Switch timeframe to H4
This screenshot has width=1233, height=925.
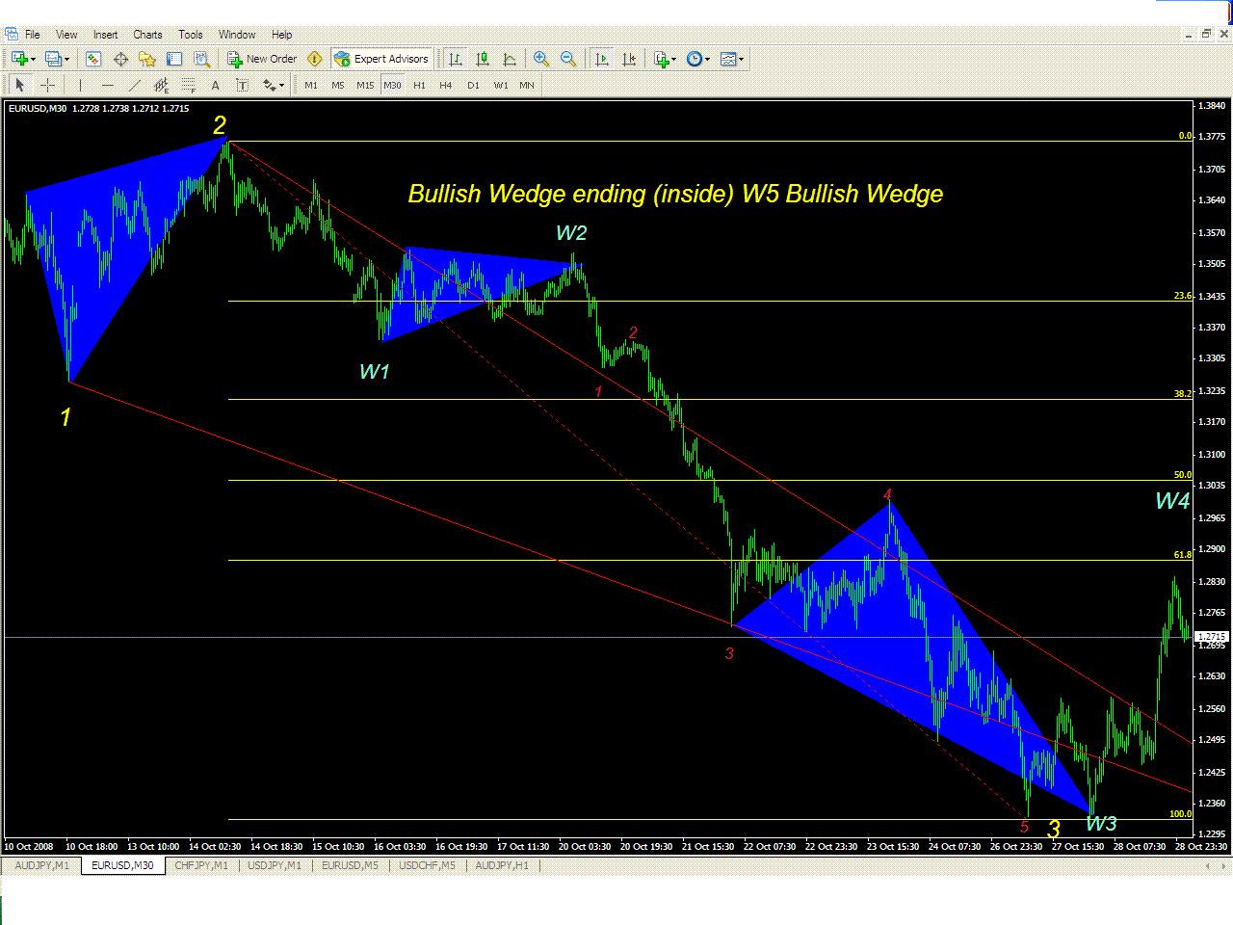446,85
